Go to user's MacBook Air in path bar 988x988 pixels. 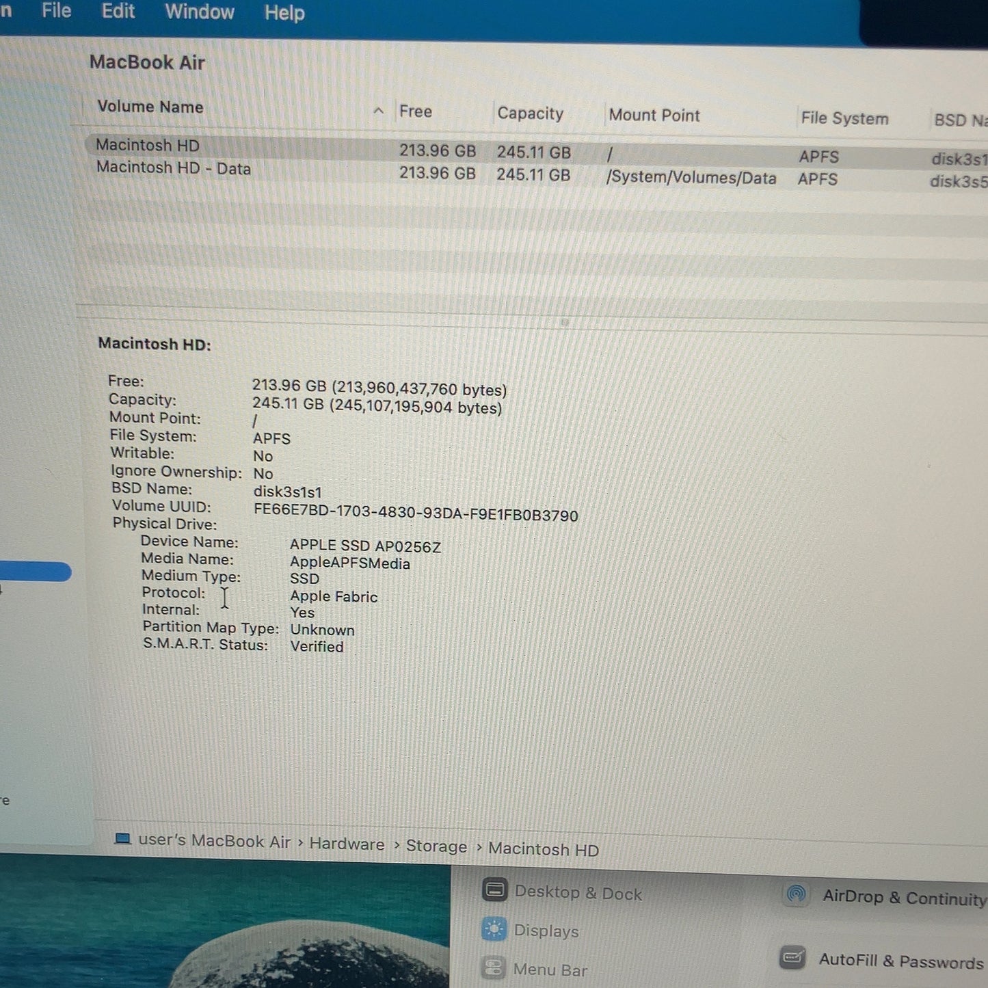tap(214, 841)
